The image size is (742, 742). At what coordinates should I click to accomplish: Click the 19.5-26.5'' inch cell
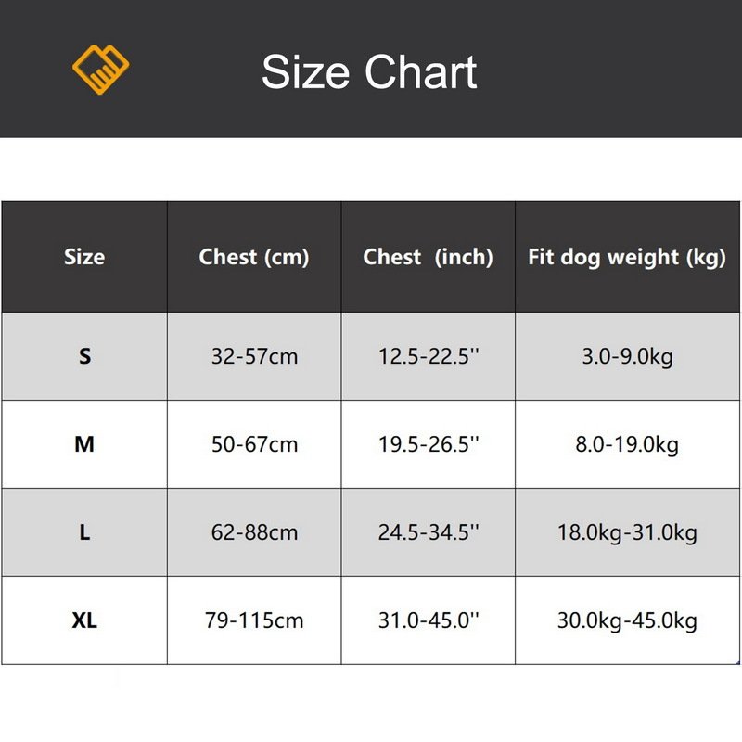pos(428,444)
